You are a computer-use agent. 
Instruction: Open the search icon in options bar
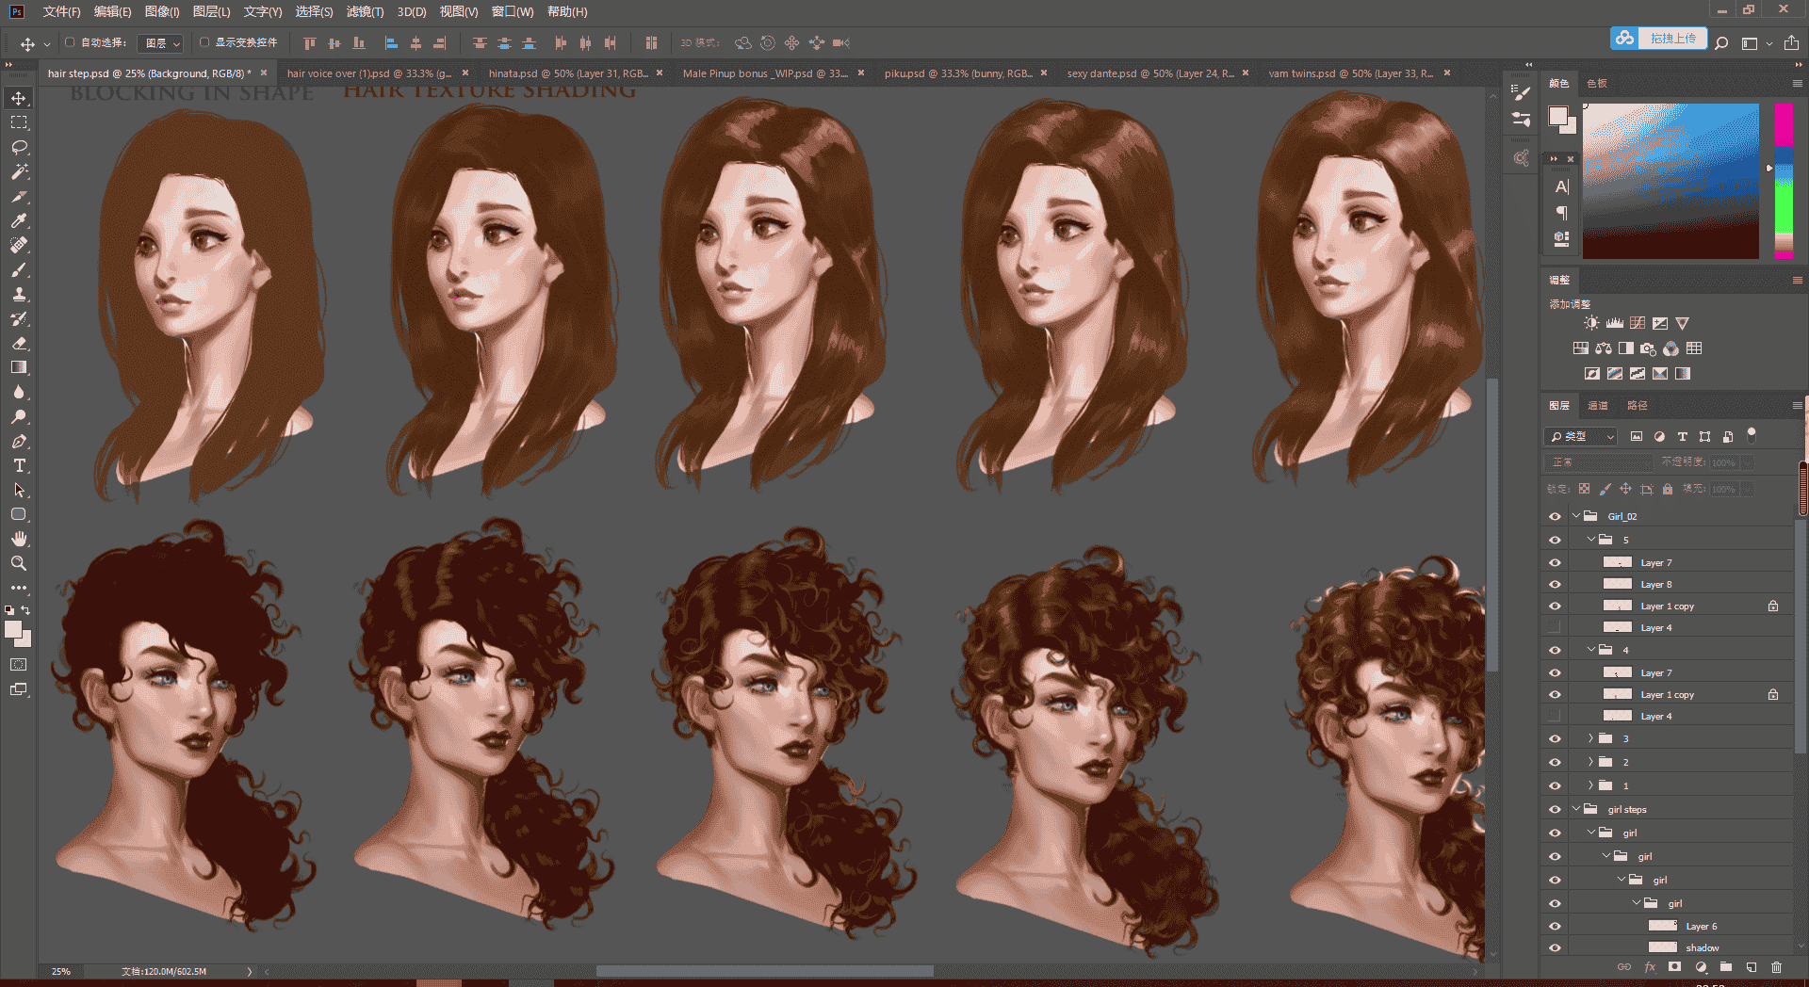click(1721, 42)
